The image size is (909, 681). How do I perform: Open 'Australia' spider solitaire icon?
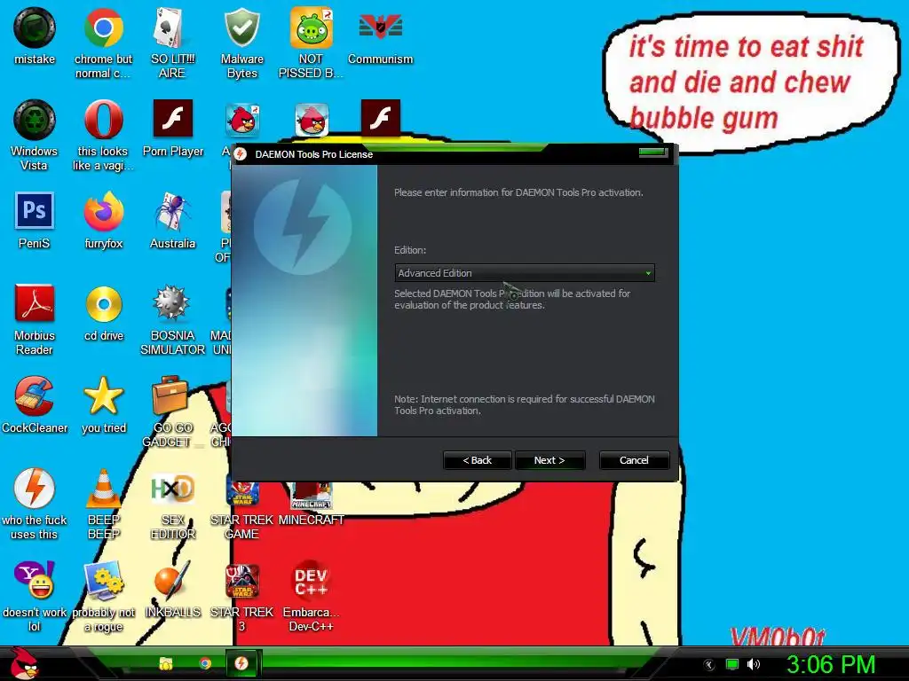click(x=172, y=212)
